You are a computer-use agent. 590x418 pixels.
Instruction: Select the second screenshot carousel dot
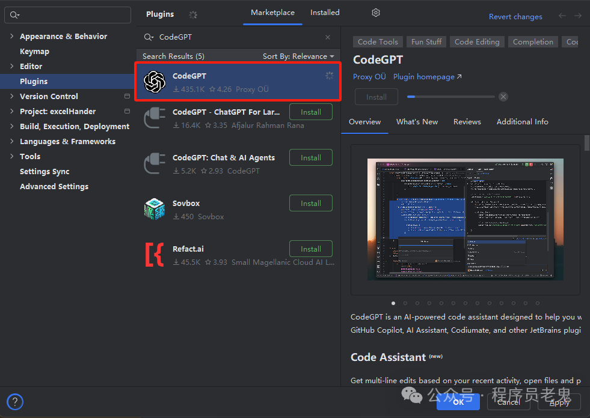click(x=405, y=303)
